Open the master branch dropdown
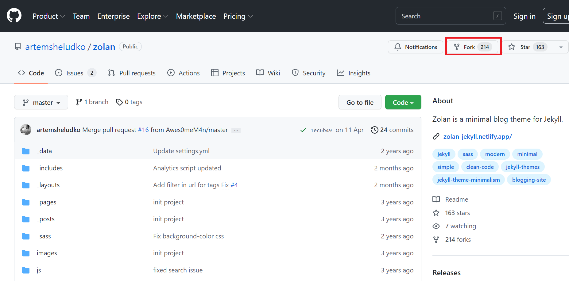The image size is (569, 281). pyautogui.click(x=41, y=102)
